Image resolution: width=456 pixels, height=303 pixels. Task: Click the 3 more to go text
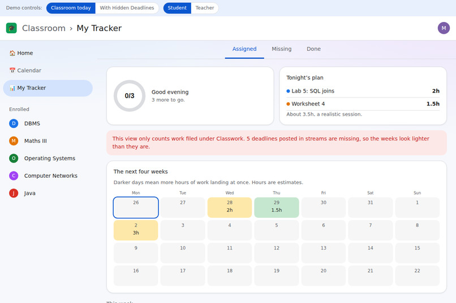(168, 100)
